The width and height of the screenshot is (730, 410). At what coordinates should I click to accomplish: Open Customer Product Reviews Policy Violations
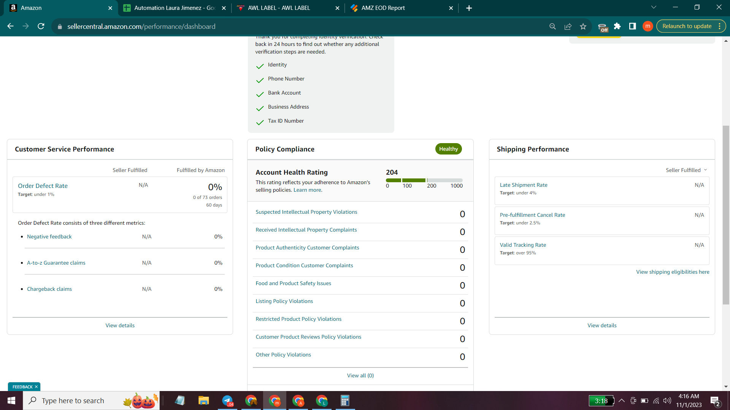308,337
